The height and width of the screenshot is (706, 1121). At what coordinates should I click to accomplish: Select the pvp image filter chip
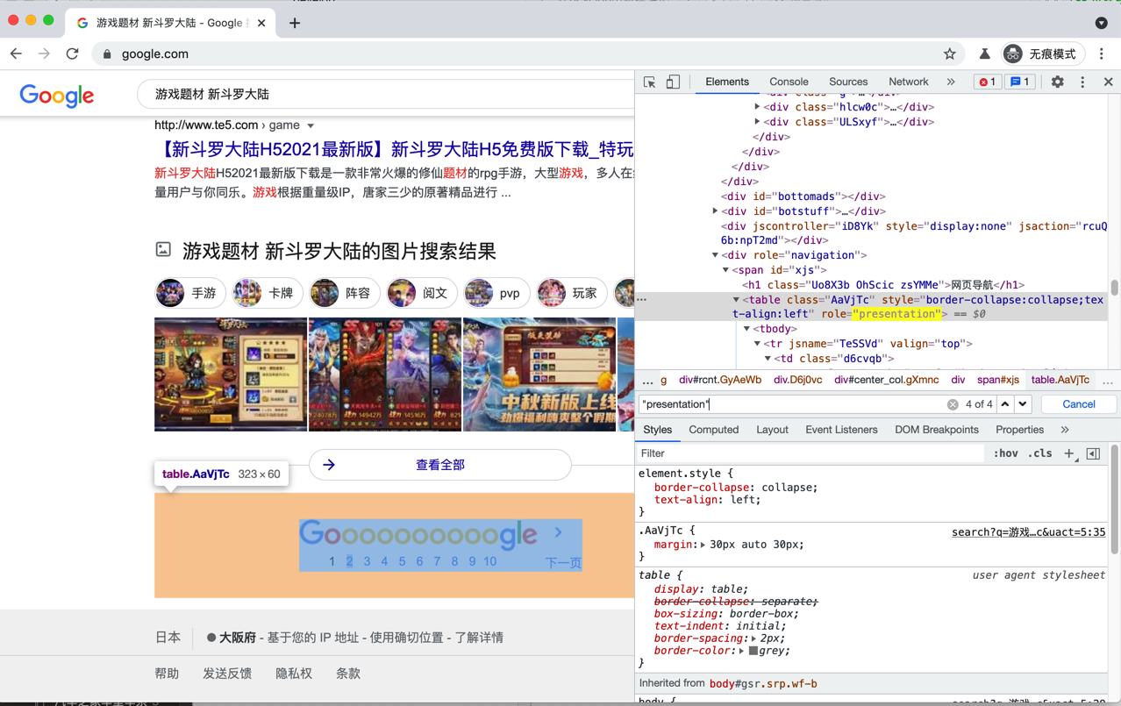click(496, 293)
